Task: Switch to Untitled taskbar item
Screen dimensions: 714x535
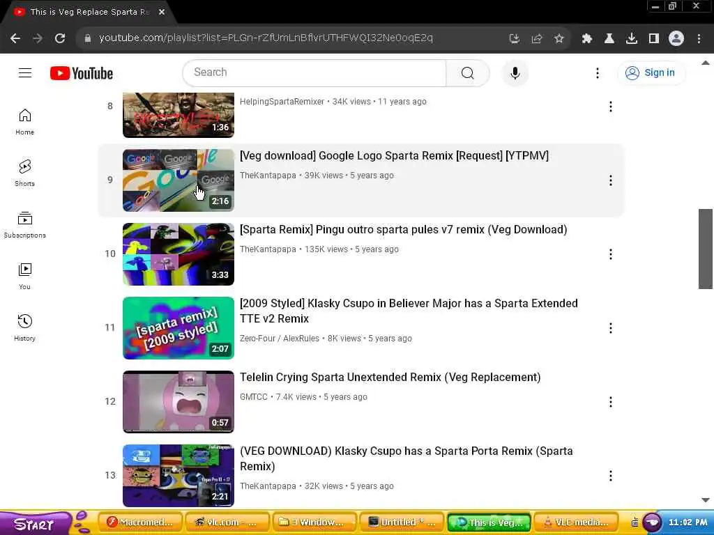Action: pos(401,522)
